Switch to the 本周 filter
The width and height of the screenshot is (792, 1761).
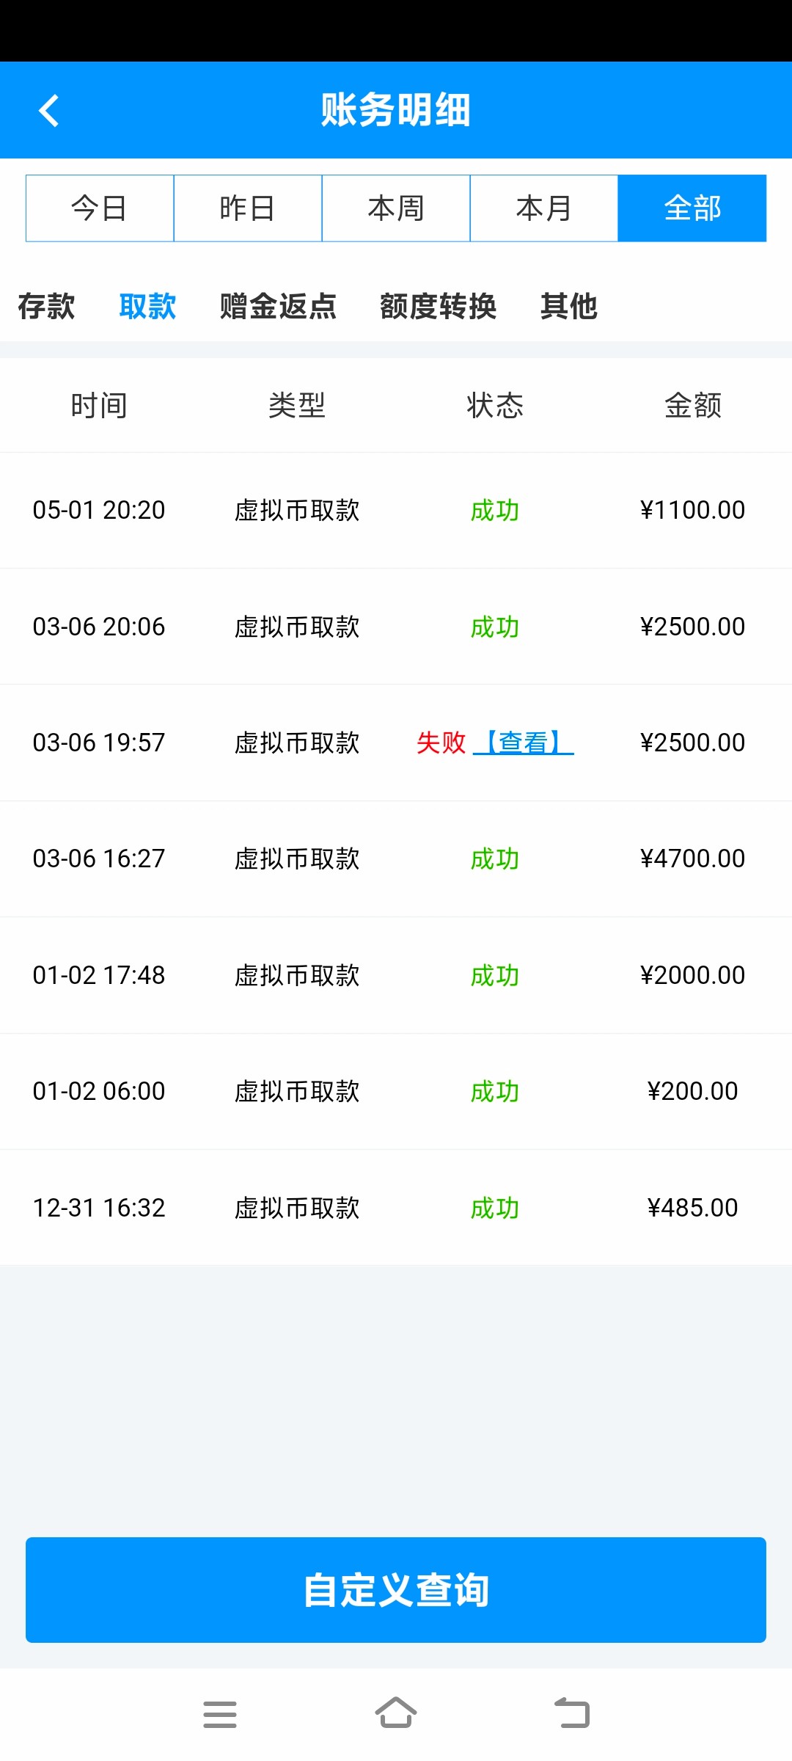(396, 208)
